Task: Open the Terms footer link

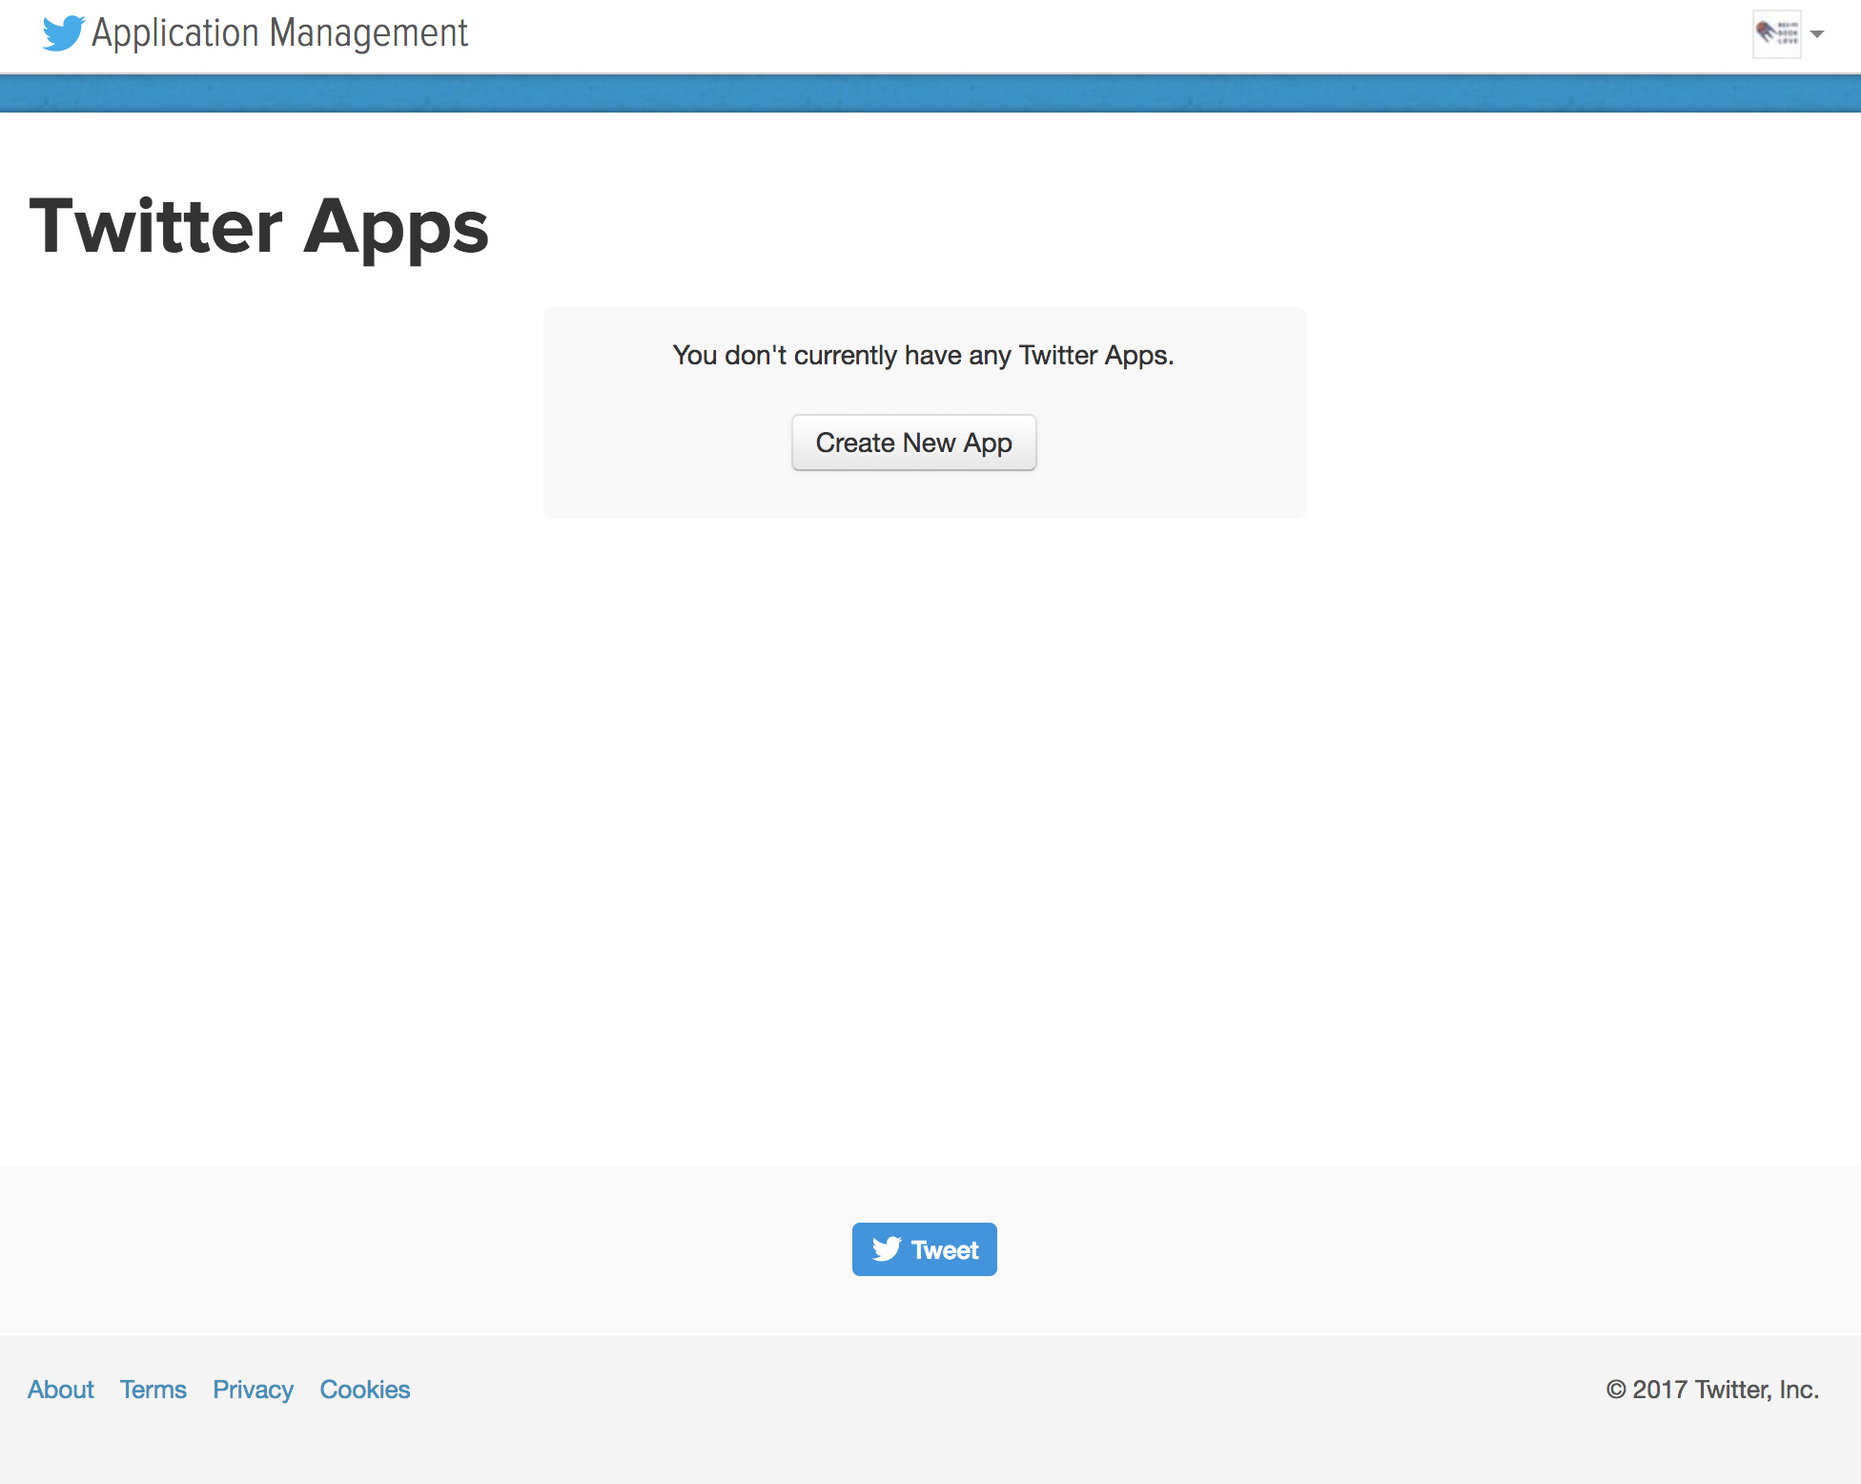Action: tap(153, 1390)
